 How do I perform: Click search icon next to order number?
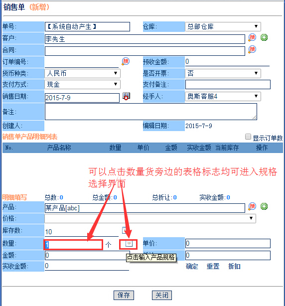coord(126,61)
